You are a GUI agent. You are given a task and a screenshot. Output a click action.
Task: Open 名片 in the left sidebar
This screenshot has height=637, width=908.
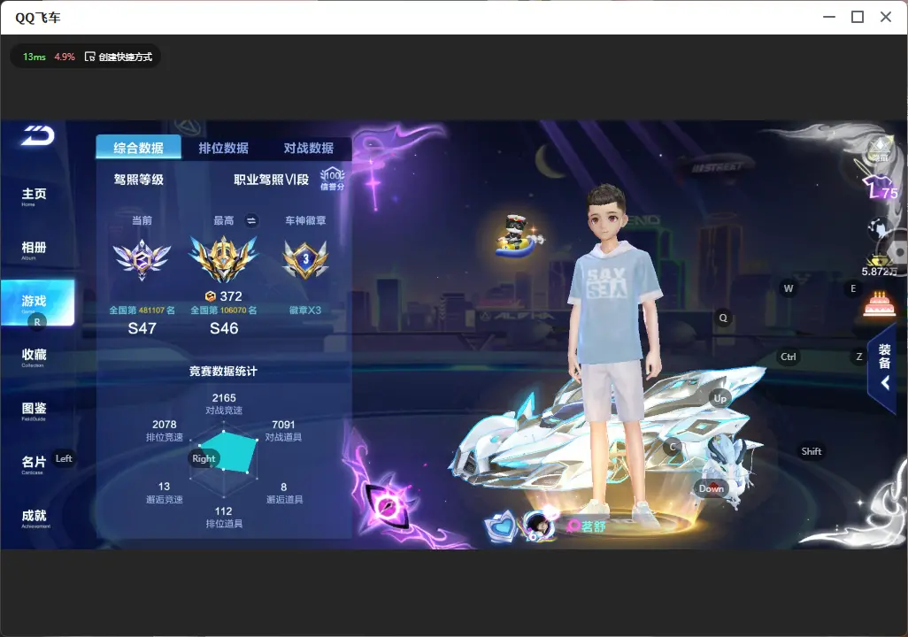(35, 464)
